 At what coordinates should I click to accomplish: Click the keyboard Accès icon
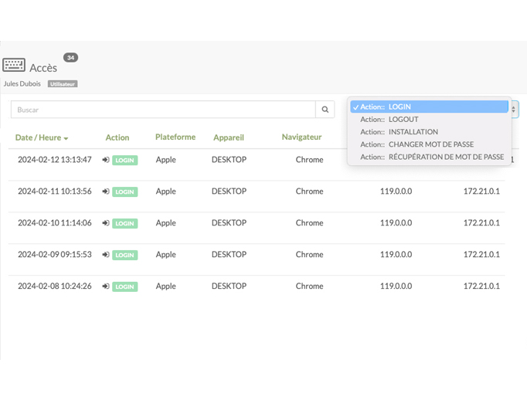coord(14,65)
